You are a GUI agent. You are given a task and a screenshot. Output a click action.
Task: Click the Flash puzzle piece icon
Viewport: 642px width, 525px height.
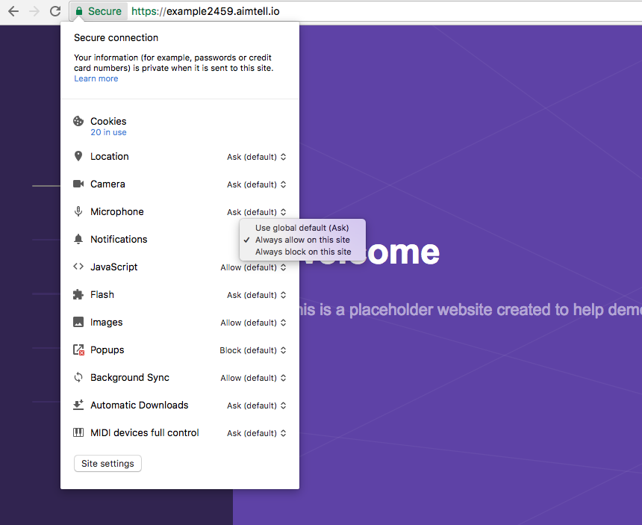point(78,294)
